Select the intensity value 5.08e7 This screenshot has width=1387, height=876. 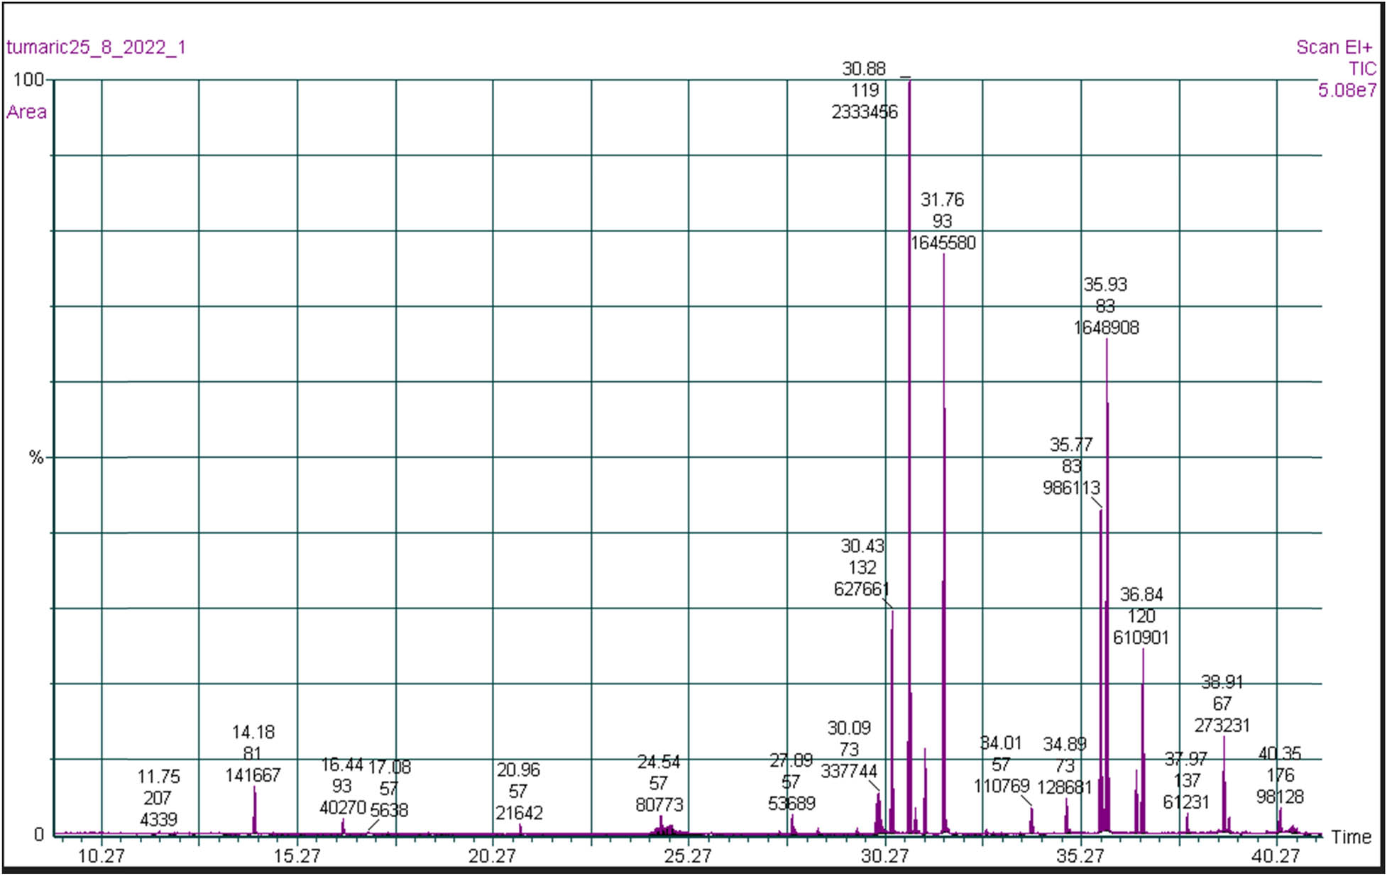click(1347, 90)
